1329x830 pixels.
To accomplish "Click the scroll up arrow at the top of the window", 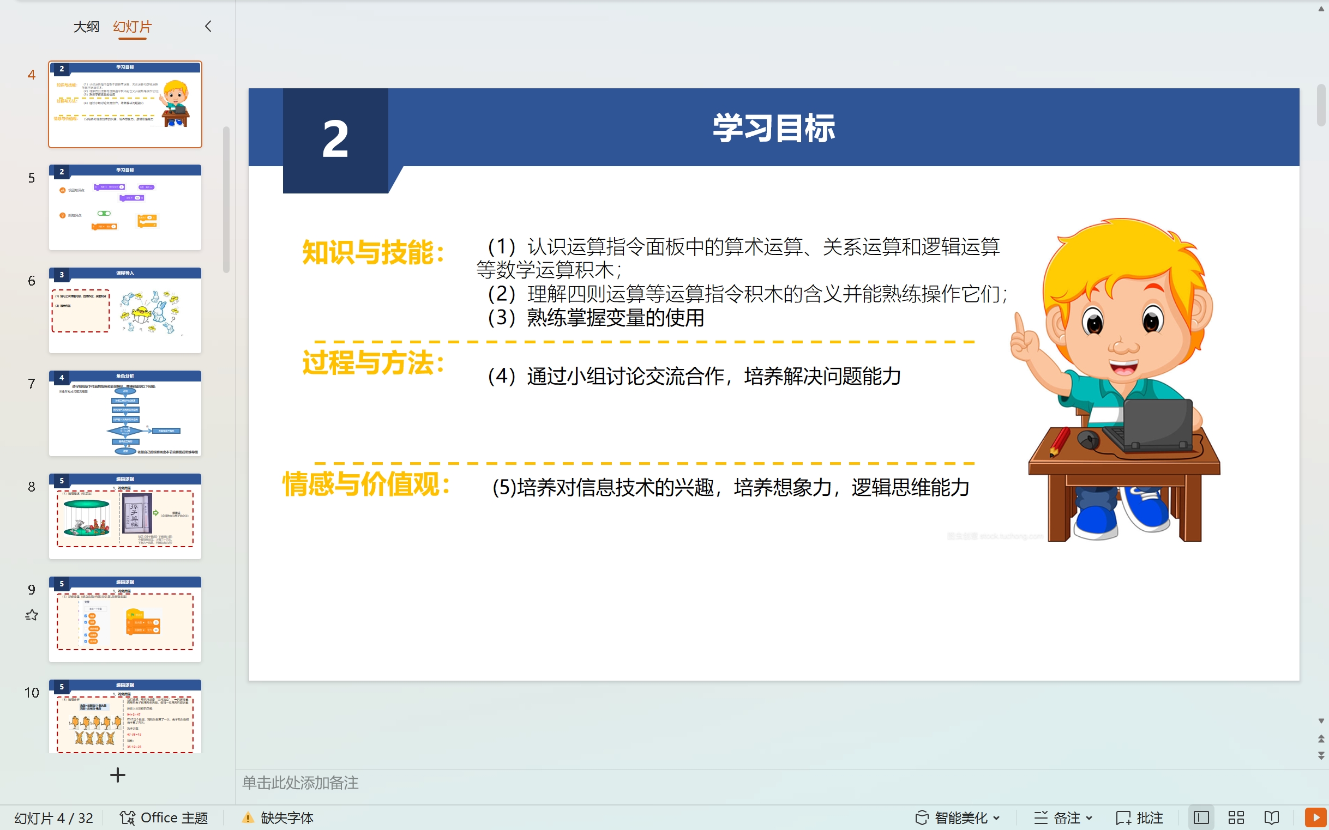I will coord(1321,9).
